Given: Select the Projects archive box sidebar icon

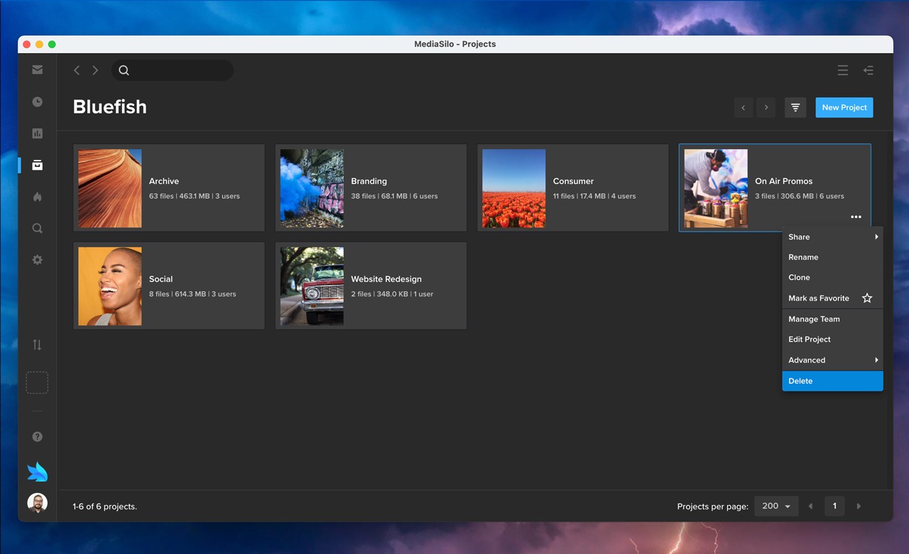Looking at the screenshot, I should tap(37, 165).
